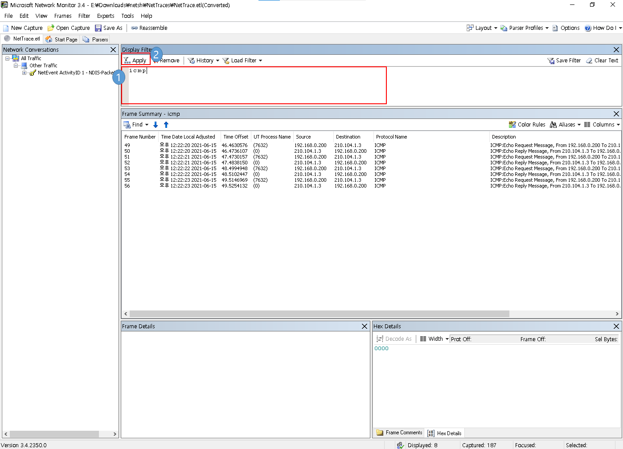This screenshot has width=623, height=449.
Task: Select All Traffic in the conversations tree
Action: click(31, 58)
